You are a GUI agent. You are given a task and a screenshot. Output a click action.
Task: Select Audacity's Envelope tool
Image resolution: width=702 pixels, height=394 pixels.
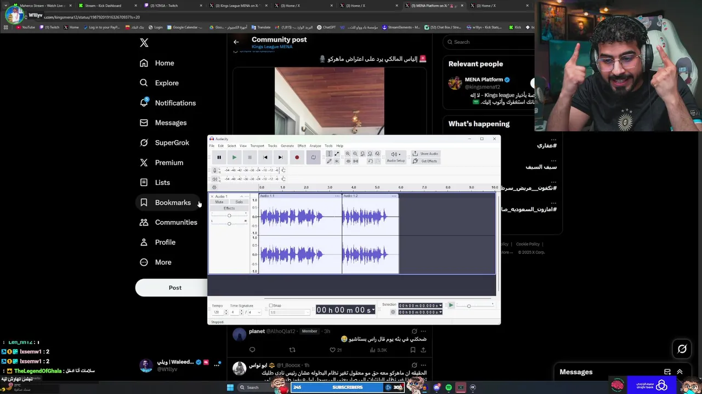[336, 154]
